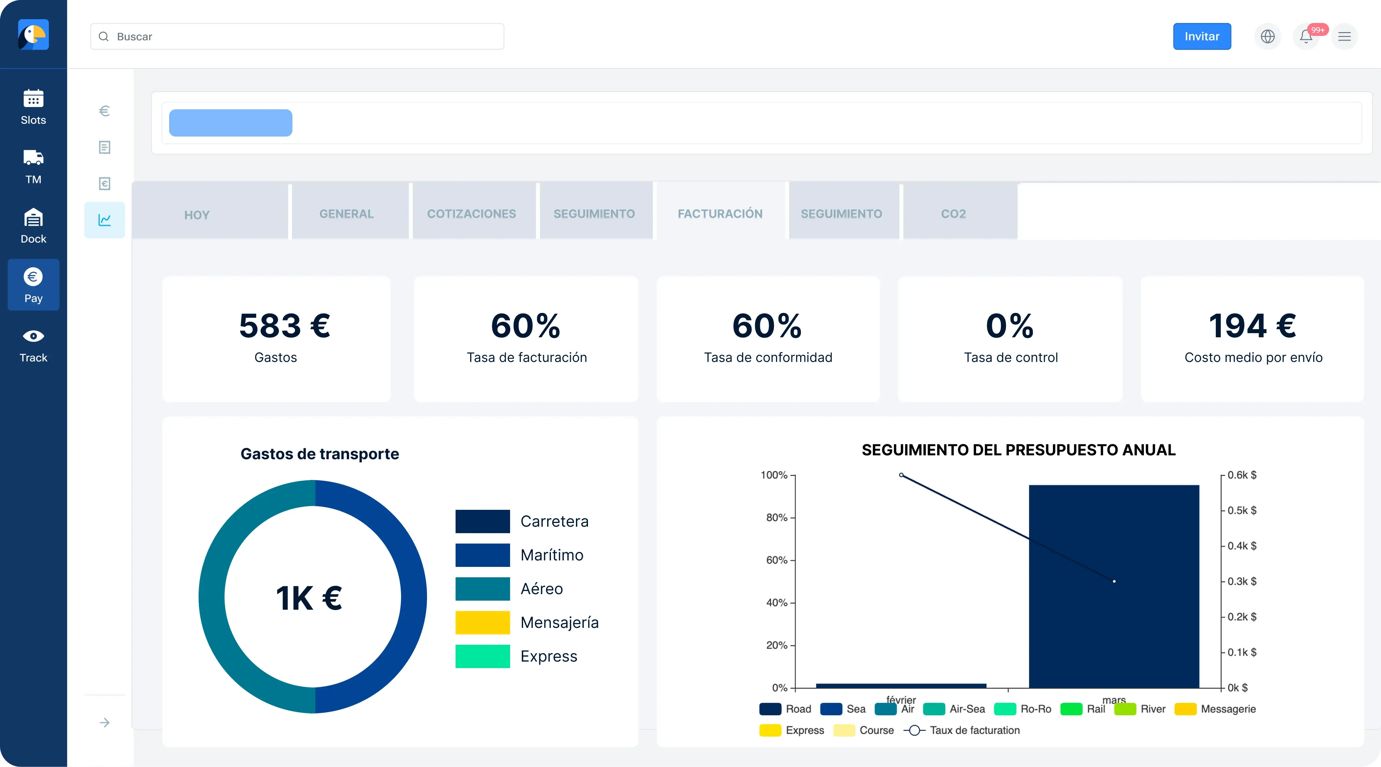Select the Pay euro module
Image resolution: width=1381 pixels, height=767 pixels.
click(x=33, y=285)
